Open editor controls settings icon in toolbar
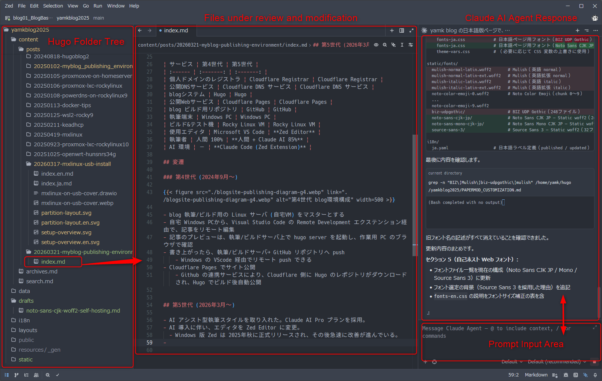 point(411,45)
